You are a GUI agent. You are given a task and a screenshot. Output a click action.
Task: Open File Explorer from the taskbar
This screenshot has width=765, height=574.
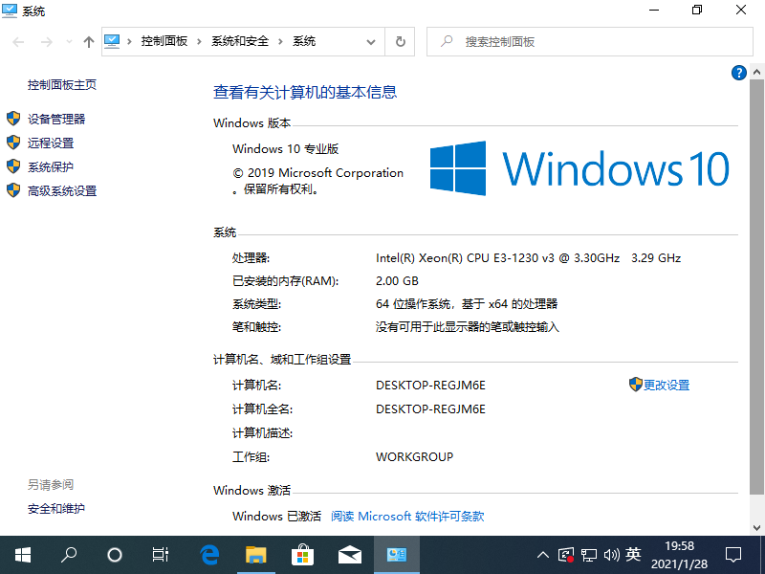(x=255, y=554)
